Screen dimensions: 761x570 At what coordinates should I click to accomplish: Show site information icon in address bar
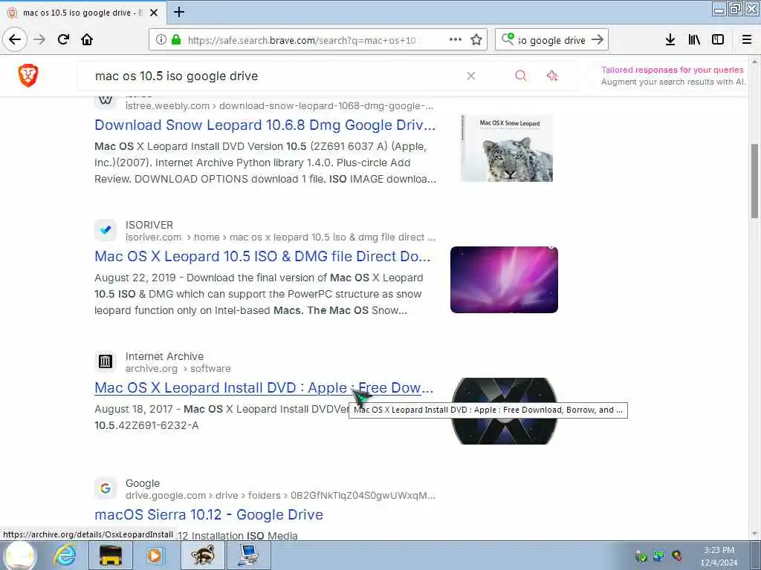point(161,40)
